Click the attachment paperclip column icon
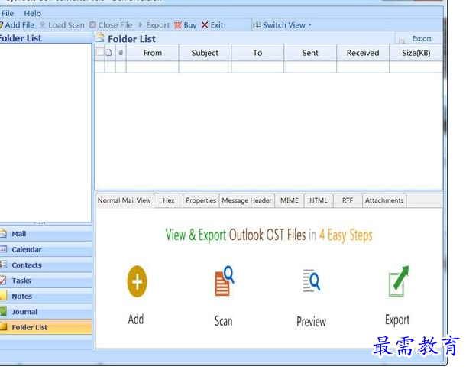Image resolution: width=466 pixels, height=370 pixels. 121,53
